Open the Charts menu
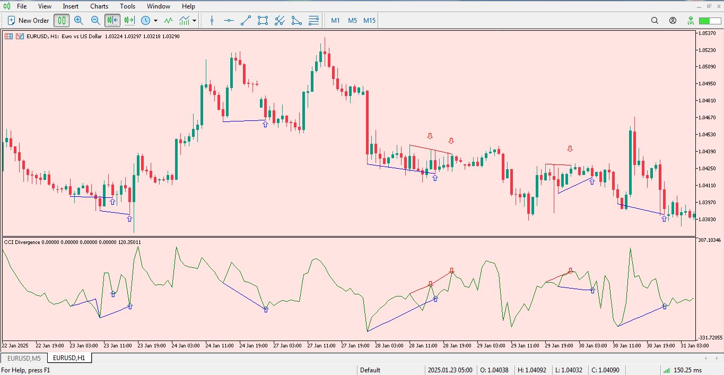724x375 pixels. 99,6
